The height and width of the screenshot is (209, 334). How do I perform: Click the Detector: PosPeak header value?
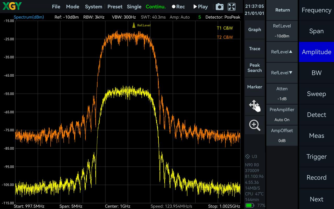click(x=223, y=17)
